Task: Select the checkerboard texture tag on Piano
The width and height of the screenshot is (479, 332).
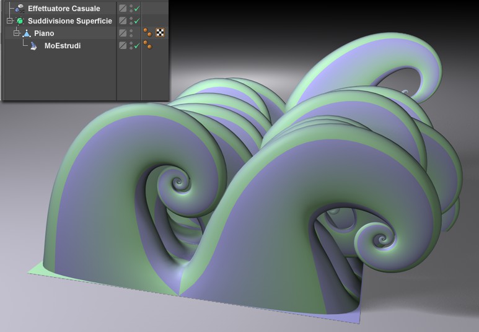Action: (160, 32)
